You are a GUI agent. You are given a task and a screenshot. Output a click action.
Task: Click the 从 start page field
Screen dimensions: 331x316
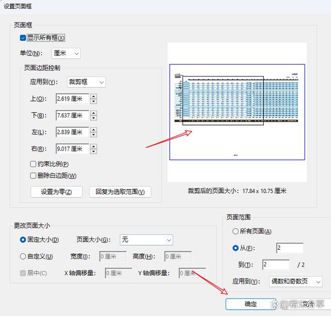(x=290, y=248)
